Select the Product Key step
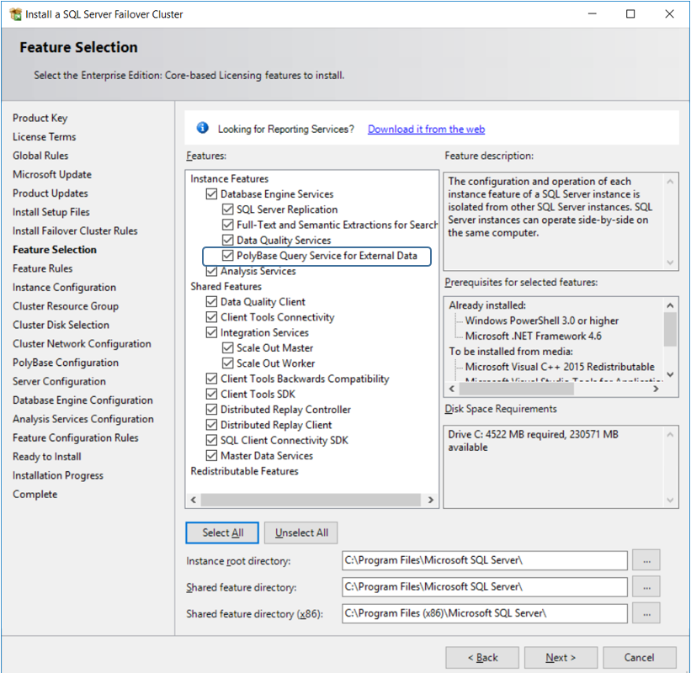 [40, 118]
